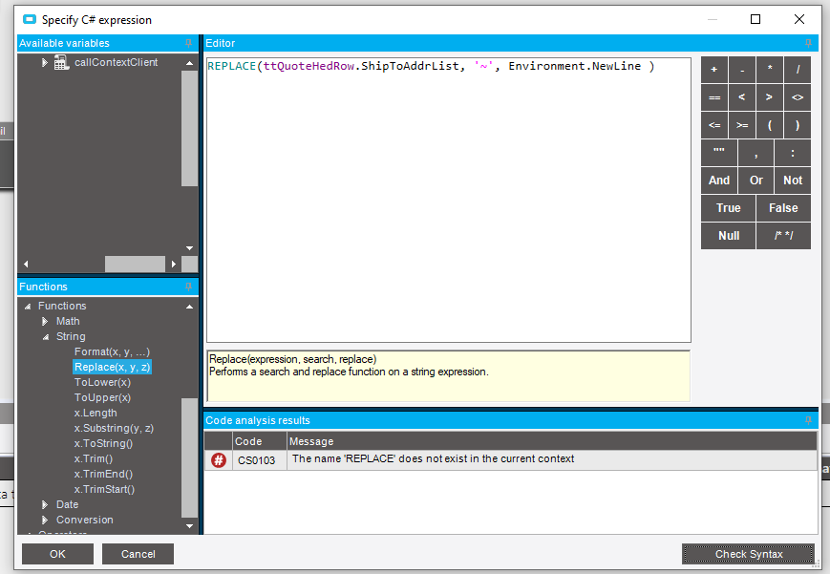This screenshot has width=830, height=574.
Task: Select the CS0103 error row message
Action: pyautogui.click(x=433, y=459)
